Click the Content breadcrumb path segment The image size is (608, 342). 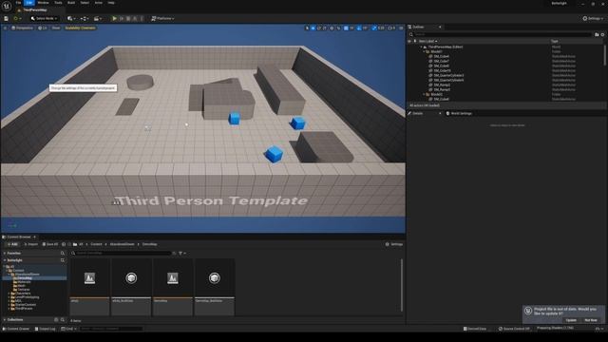[96, 244]
